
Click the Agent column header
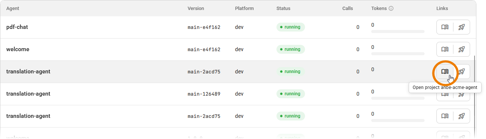13,9
